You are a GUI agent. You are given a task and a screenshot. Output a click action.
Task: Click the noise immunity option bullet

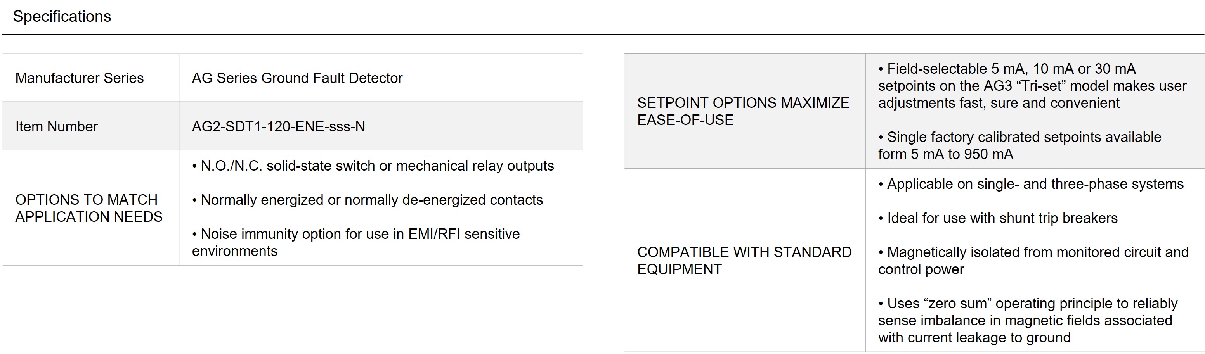point(355,234)
